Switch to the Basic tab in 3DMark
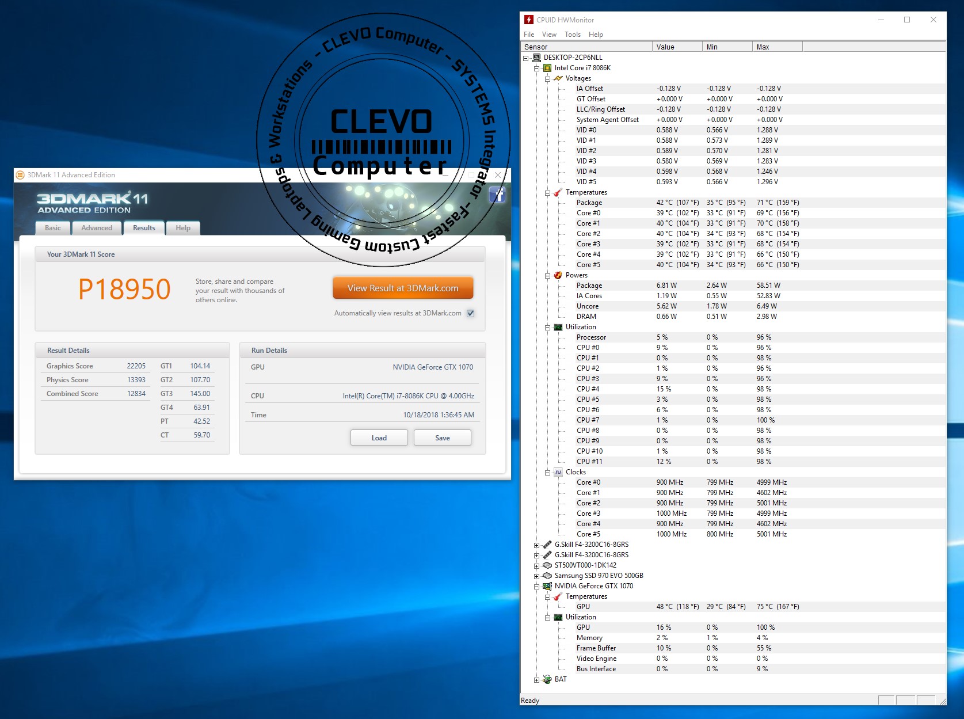The image size is (964, 719). (x=53, y=228)
